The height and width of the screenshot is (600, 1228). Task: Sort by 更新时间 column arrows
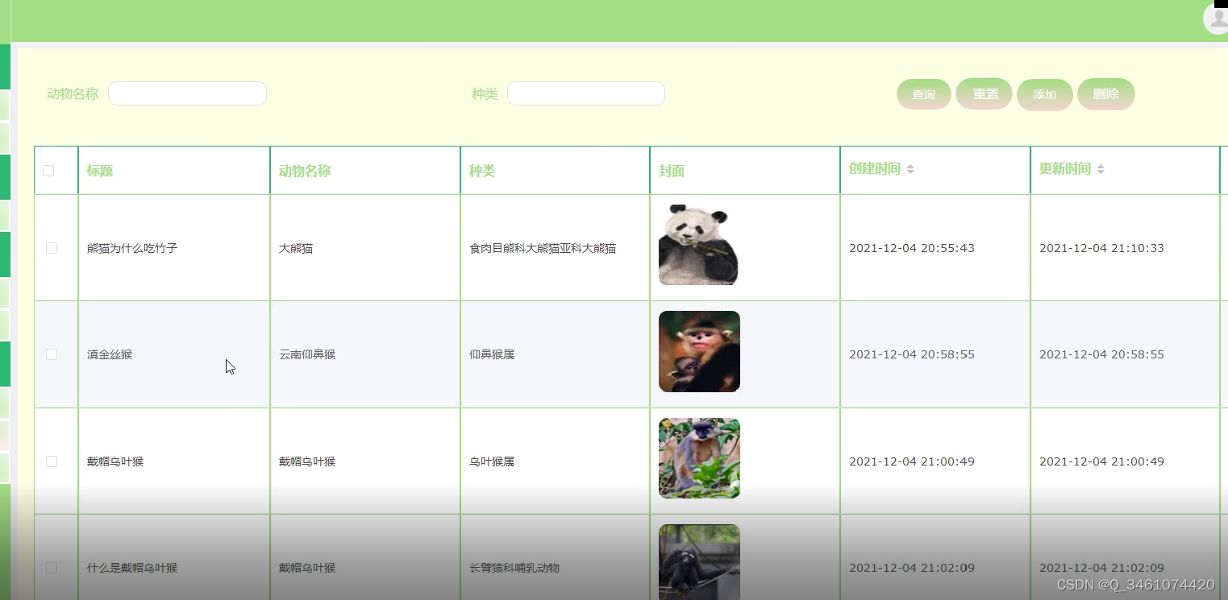tap(1101, 169)
